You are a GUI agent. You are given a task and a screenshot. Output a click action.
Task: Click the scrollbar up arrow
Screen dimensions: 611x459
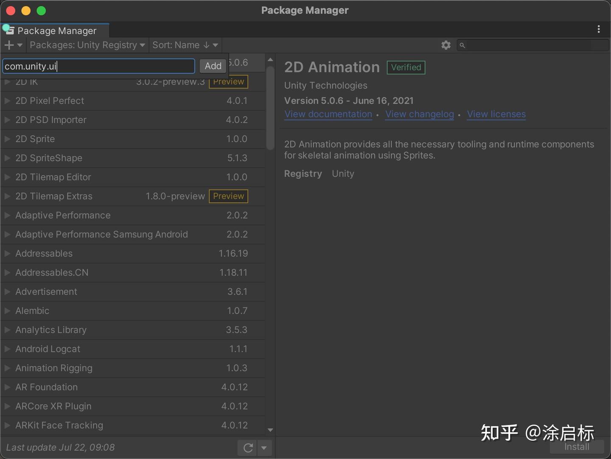click(x=270, y=60)
